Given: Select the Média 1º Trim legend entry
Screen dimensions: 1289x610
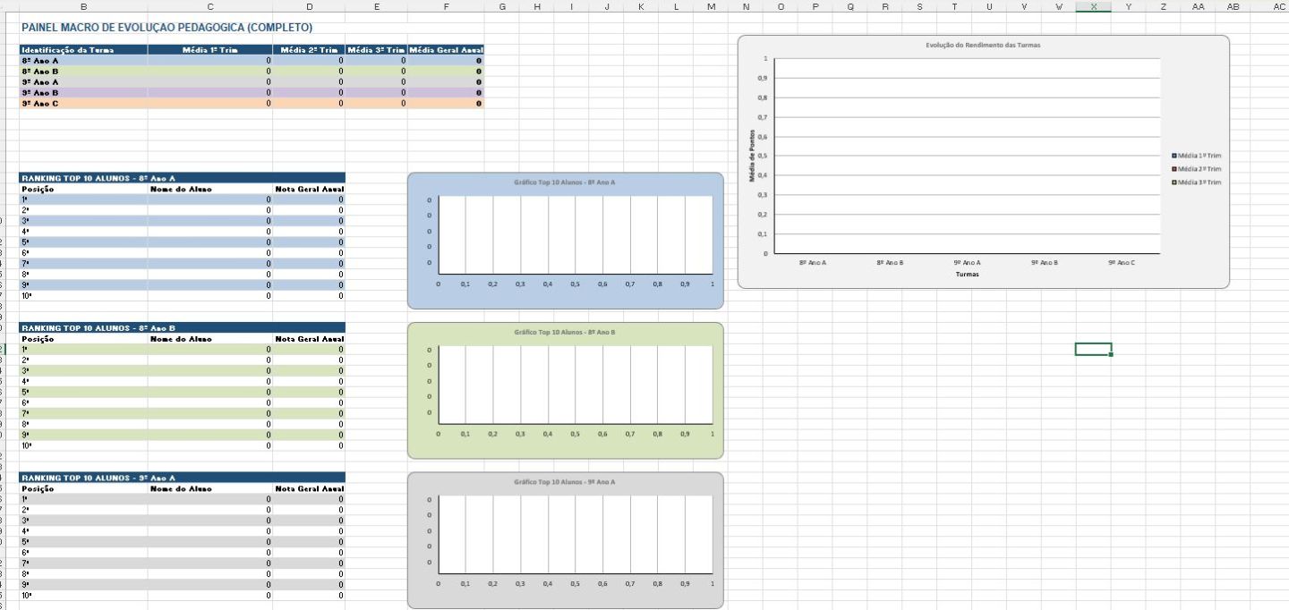Looking at the screenshot, I should [1196, 156].
